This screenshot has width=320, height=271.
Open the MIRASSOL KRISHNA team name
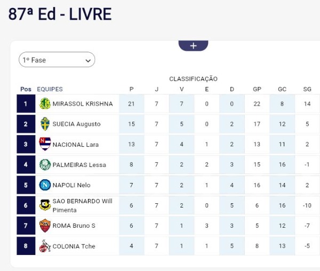click(x=83, y=104)
